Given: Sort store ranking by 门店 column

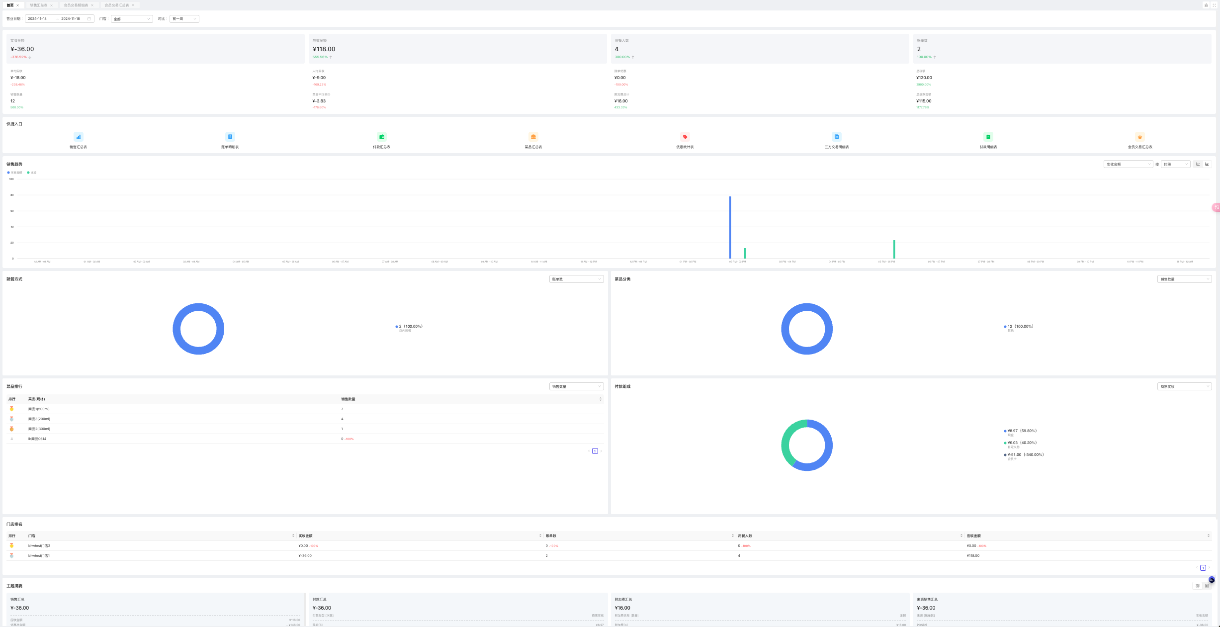Looking at the screenshot, I should pos(293,536).
